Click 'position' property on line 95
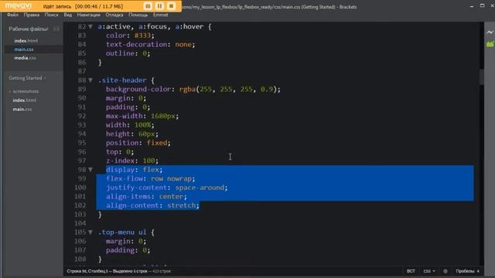Viewport: 495px width, 278px height. pos(124,143)
